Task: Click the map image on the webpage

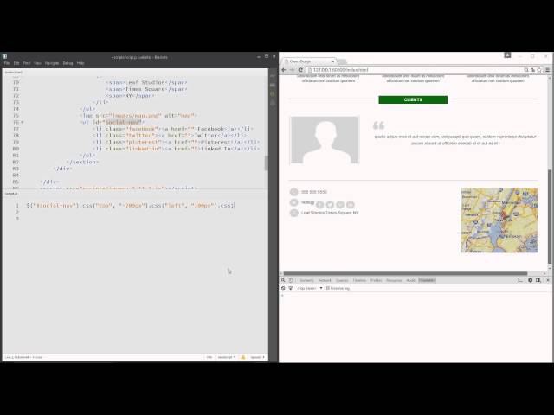Action: click(499, 220)
